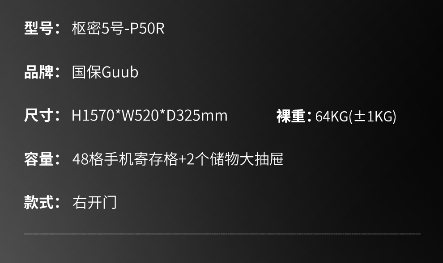Click the 品牌 label
Image resolution: width=443 pixels, height=263 pixels.
point(38,72)
